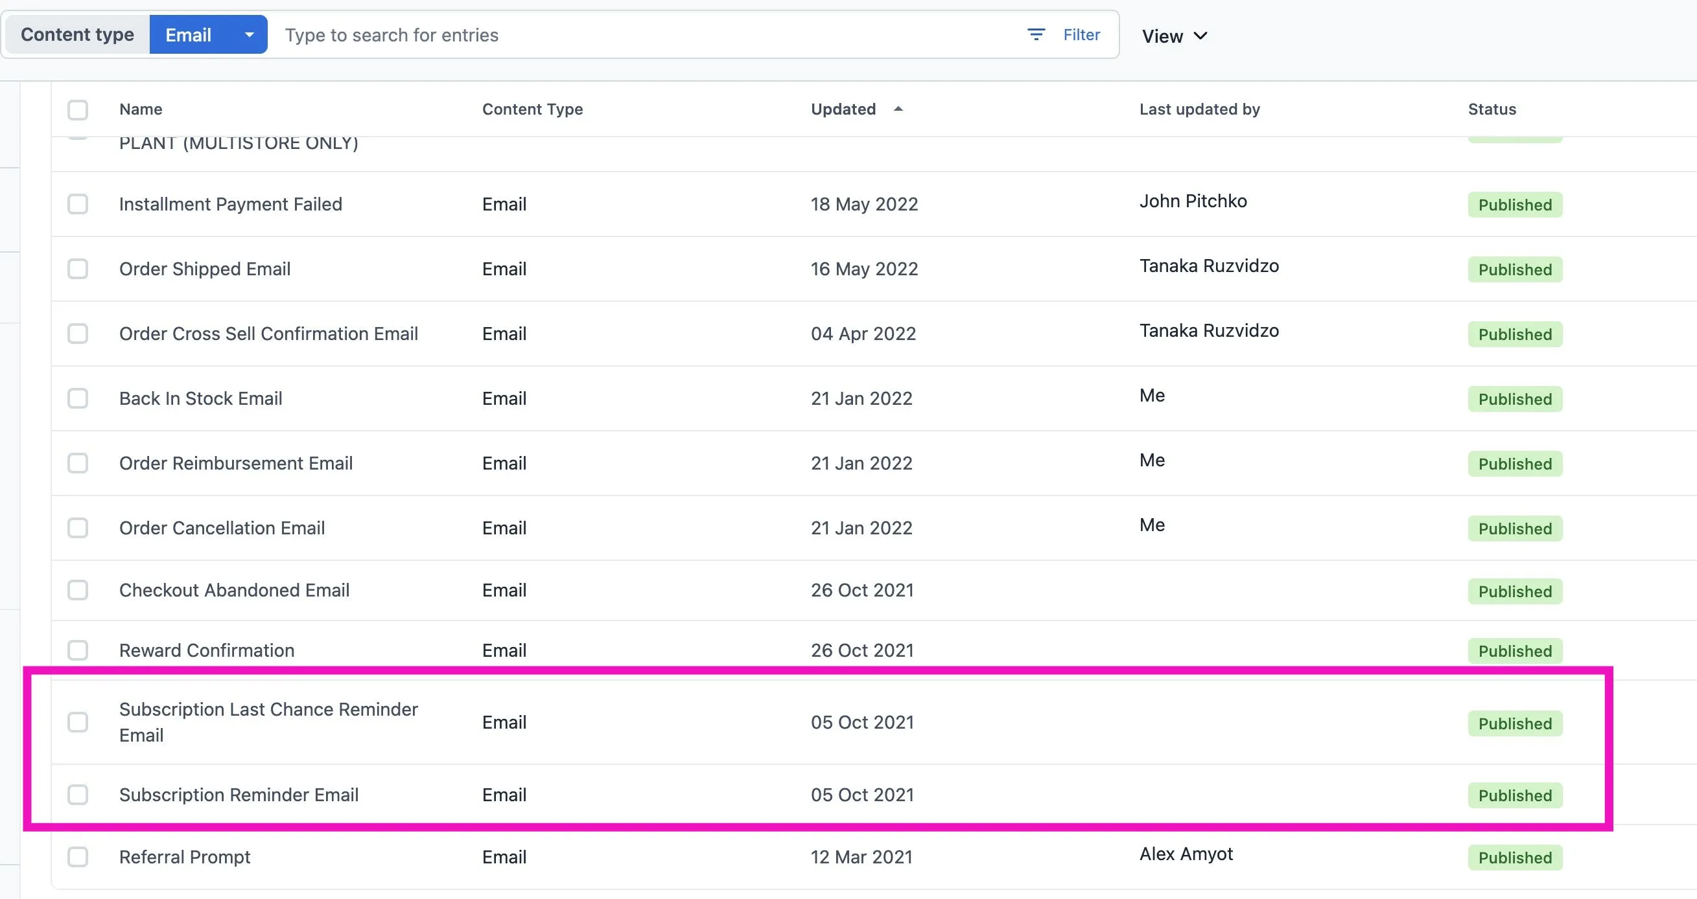Toggle the select-all checkbox in header
The height and width of the screenshot is (899, 1697).
[78, 110]
